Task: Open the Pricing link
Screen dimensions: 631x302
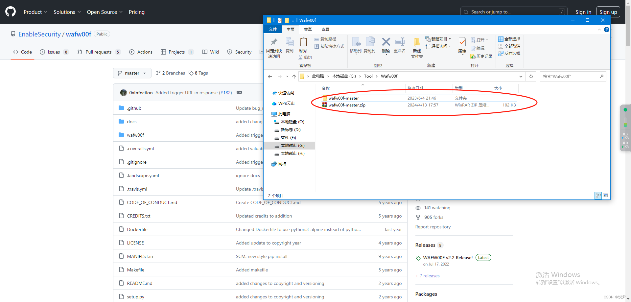Action: click(137, 12)
